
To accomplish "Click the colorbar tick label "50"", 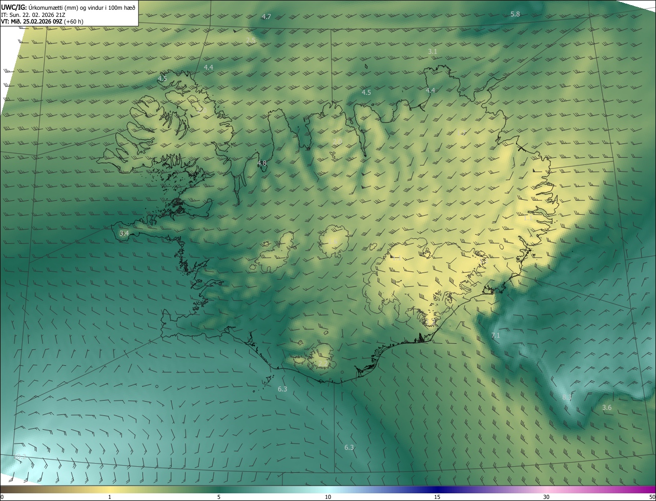I will [x=652, y=497].
